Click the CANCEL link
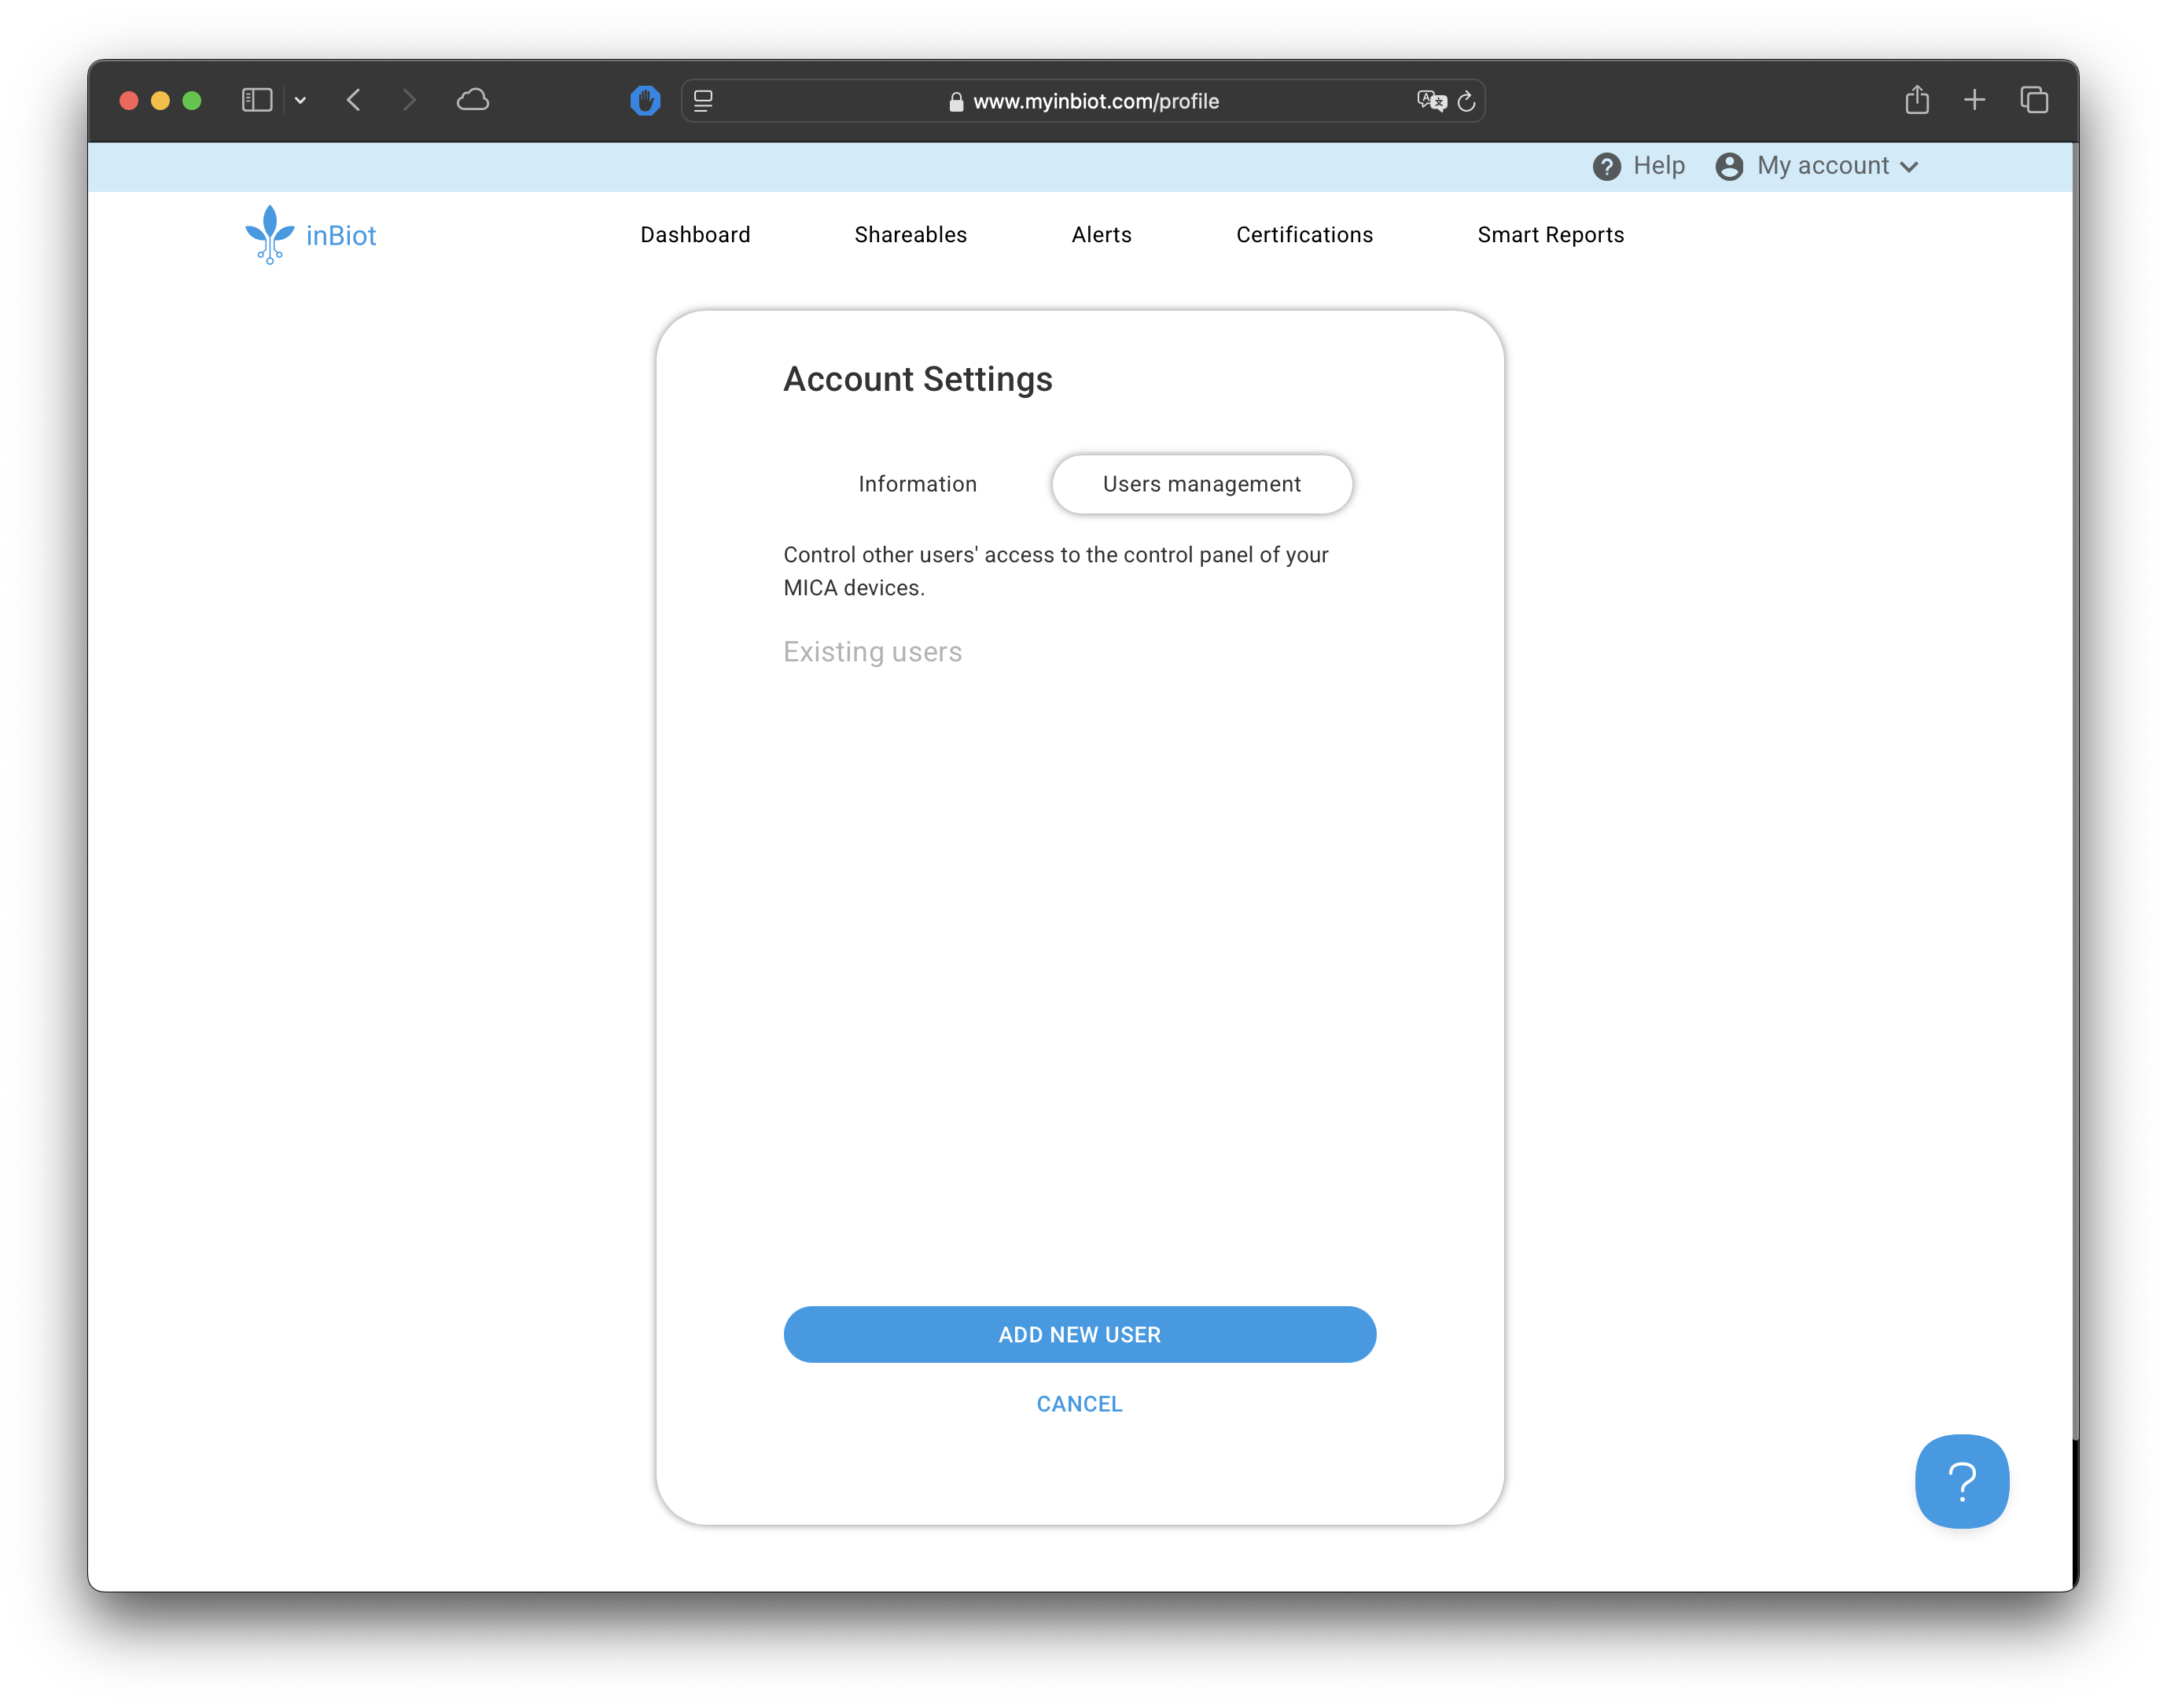Screen dimensions: 2167x1708 click(x=1079, y=1404)
